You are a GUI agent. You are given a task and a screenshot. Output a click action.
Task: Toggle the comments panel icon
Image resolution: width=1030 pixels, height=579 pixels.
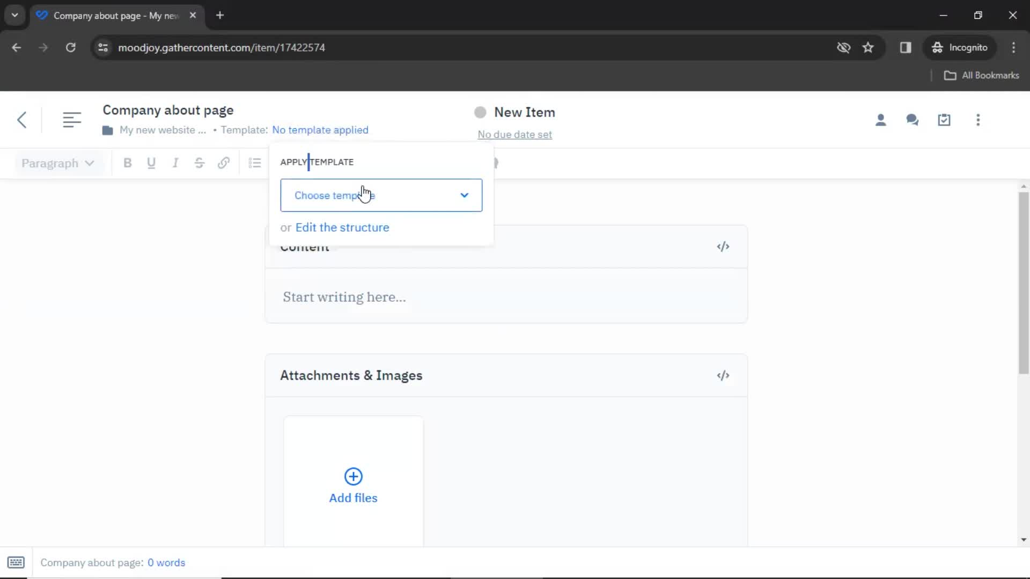(913, 120)
